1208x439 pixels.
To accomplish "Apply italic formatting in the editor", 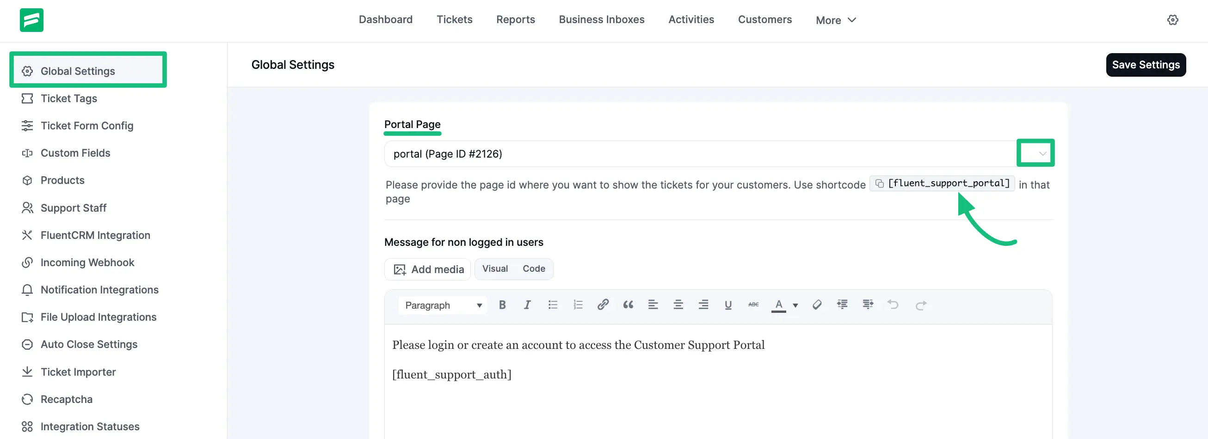I will click(527, 305).
